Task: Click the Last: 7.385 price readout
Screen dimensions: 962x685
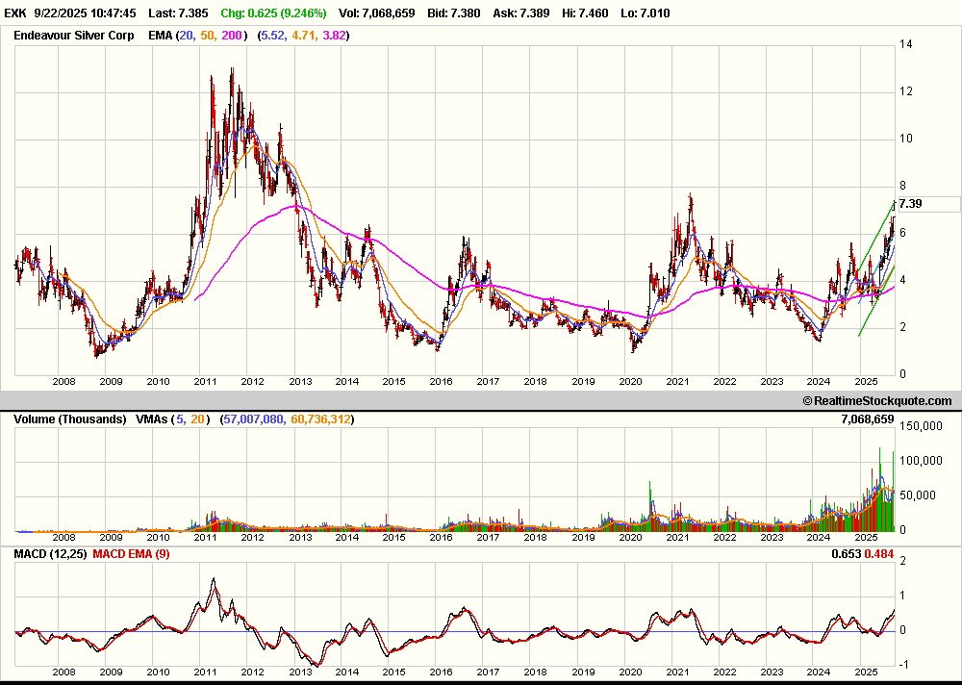Action: coord(178,13)
